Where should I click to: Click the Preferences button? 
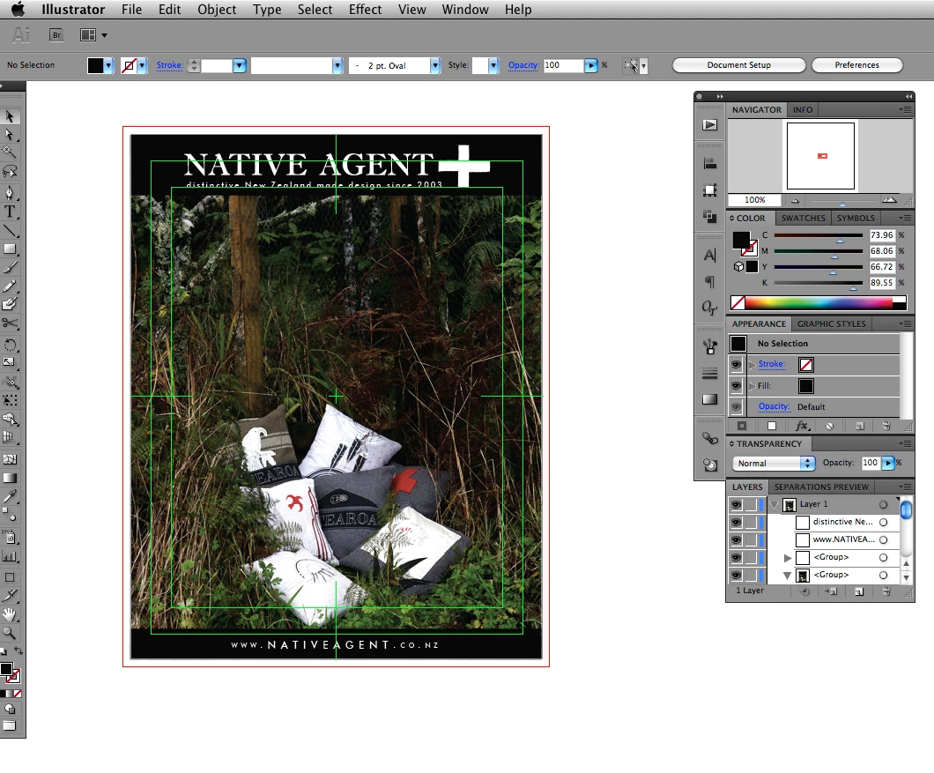pos(856,65)
